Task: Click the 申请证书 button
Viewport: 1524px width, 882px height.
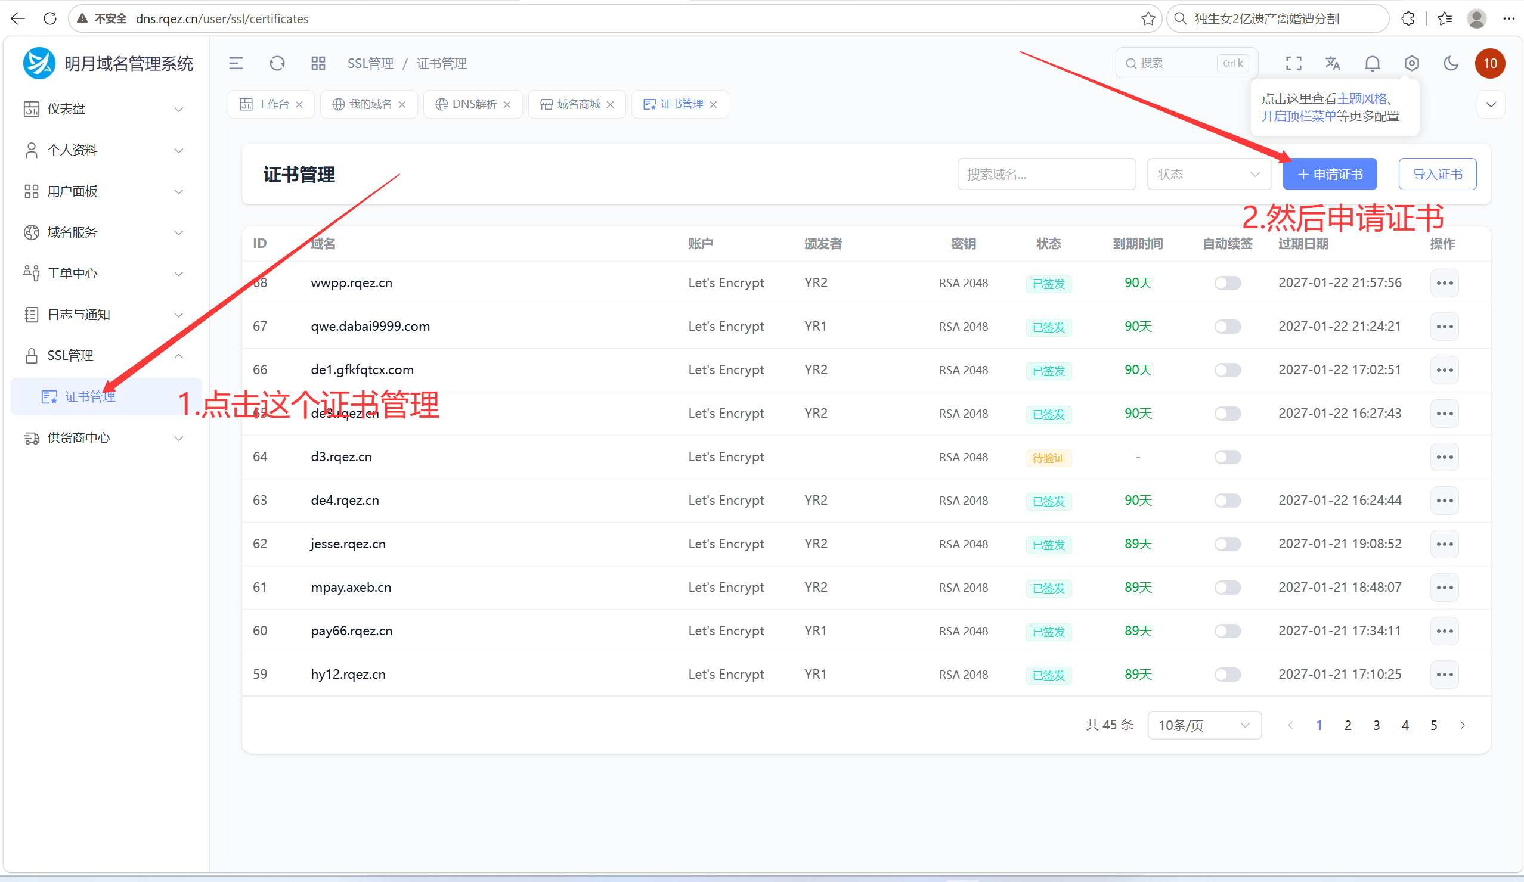Action: click(1330, 174)
